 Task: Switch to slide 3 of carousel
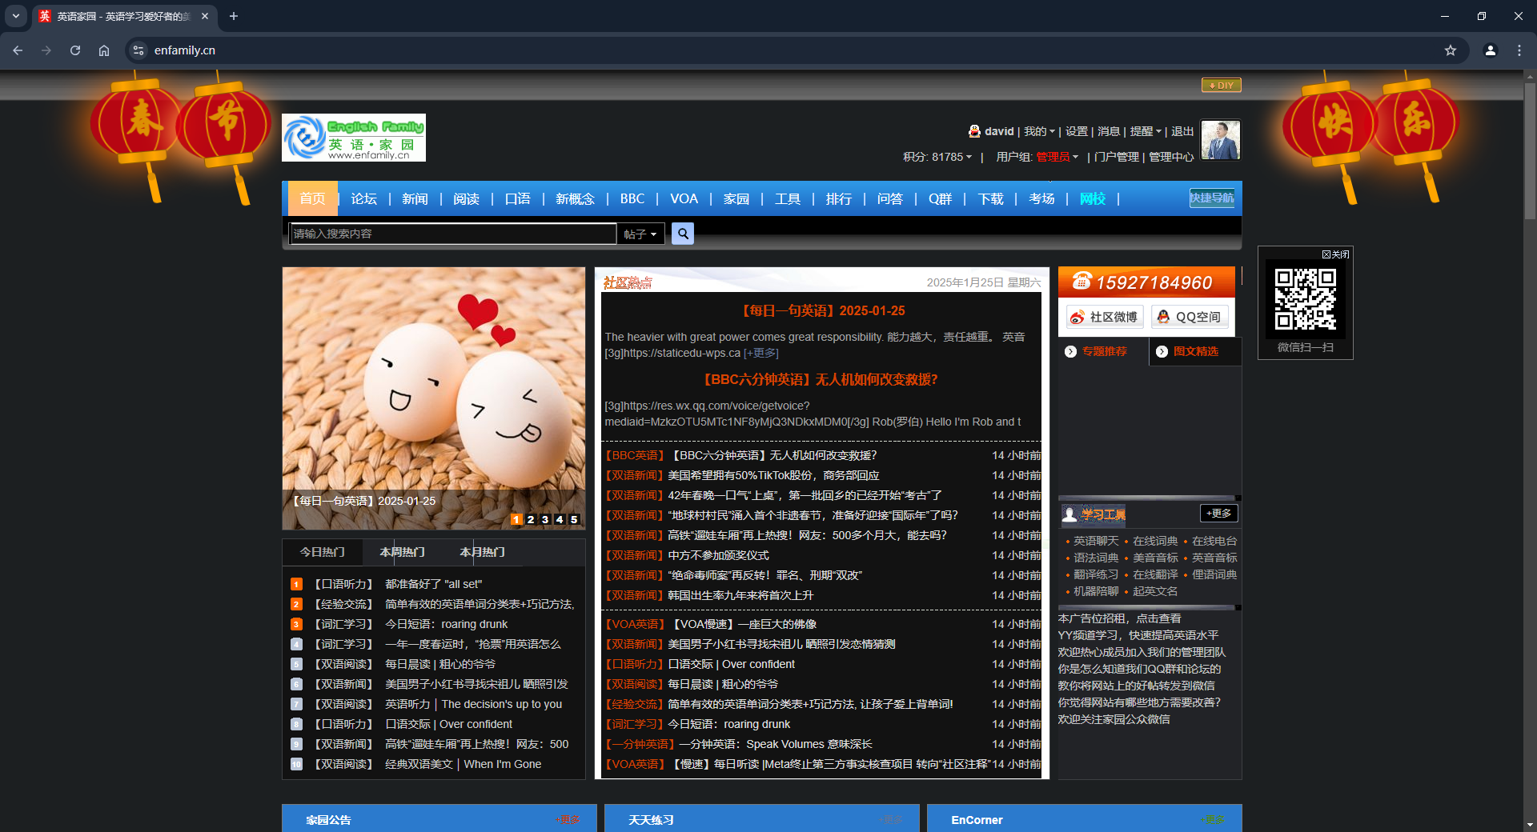pos(545,519)
